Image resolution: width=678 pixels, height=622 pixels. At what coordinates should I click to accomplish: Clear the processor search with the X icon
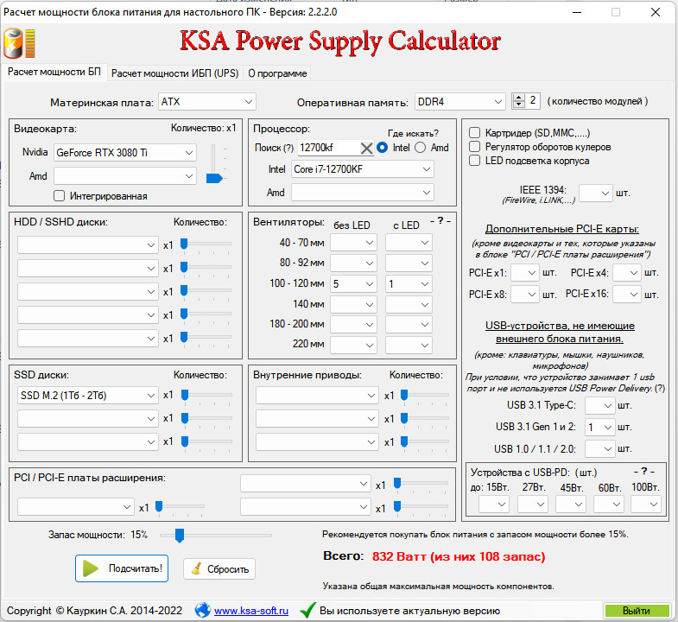(366, 148)
